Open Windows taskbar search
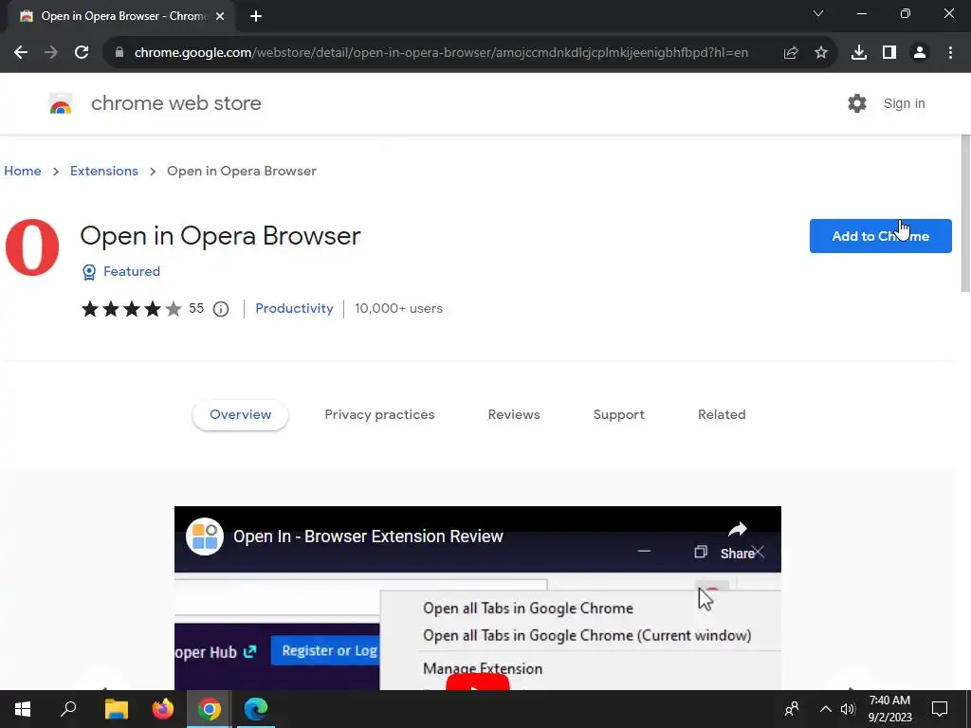 (x=68, y=709)
